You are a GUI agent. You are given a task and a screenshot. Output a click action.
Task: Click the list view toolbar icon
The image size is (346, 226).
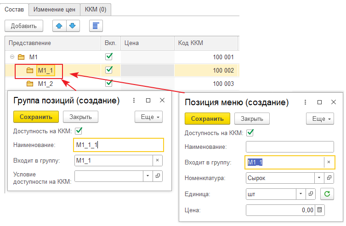(96, 26)
